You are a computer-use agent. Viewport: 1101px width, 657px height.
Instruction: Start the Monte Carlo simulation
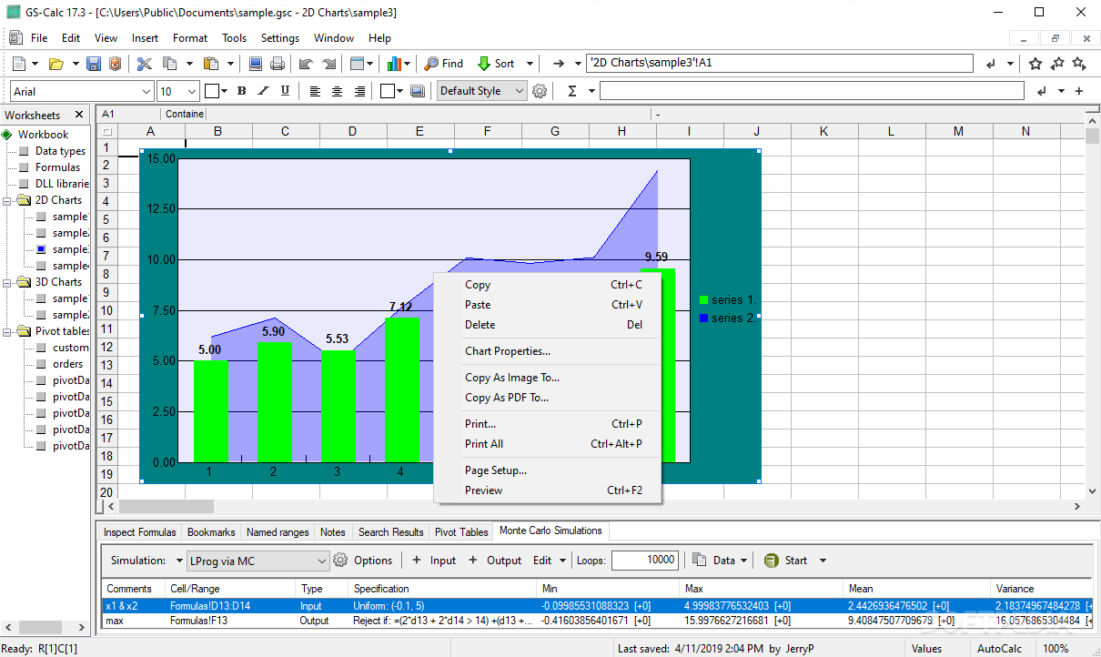[786, 561]
